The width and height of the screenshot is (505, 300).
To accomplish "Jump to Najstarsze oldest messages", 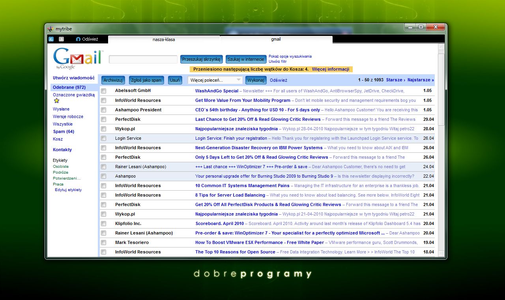I will click(x=421, y=80).
